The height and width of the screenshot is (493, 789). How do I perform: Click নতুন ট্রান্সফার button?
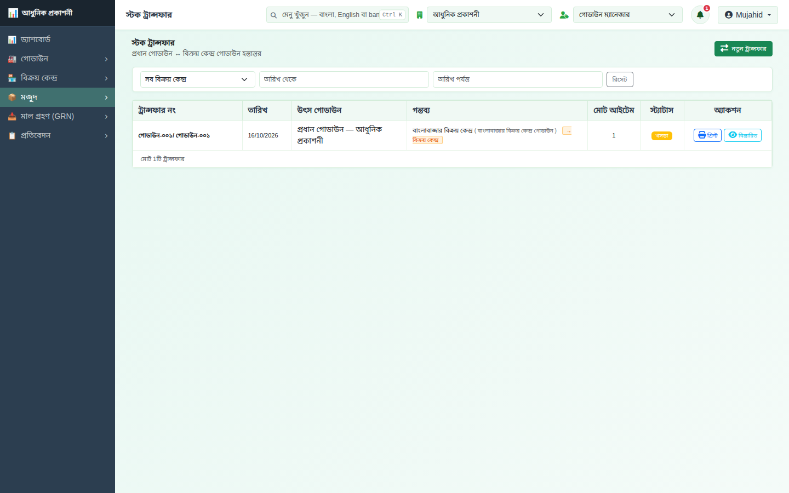(744, 49)
